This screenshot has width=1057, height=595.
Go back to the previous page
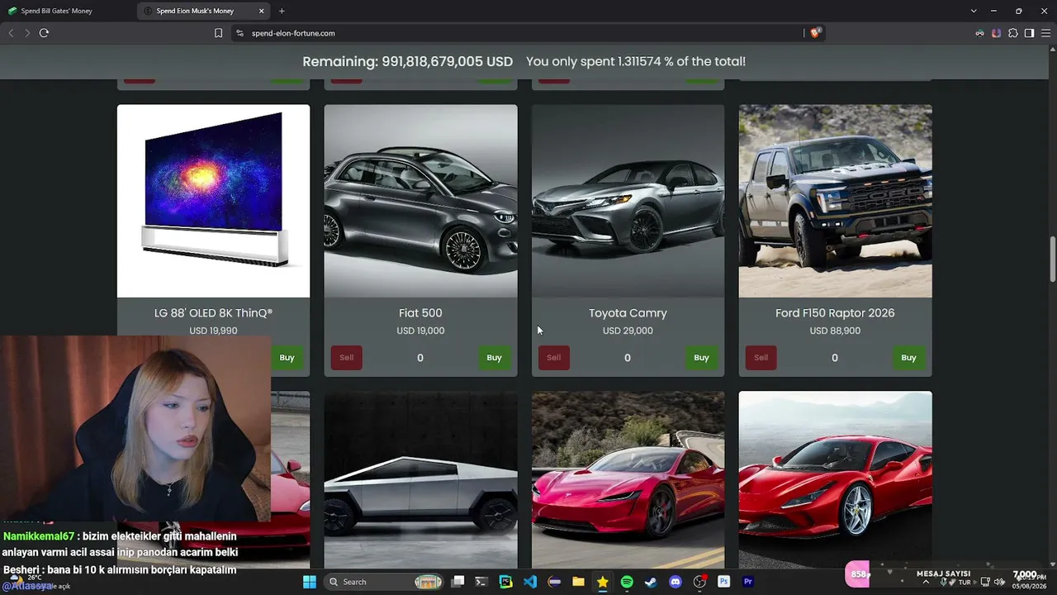pos(11,33)
